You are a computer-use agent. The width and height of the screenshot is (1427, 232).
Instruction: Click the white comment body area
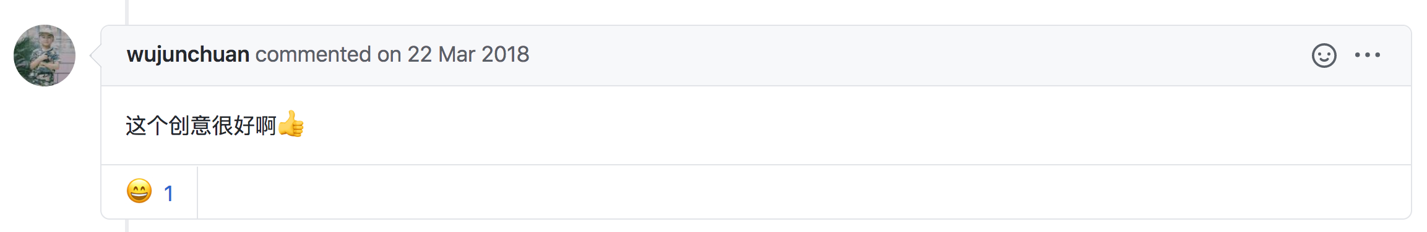coord(756,125)
